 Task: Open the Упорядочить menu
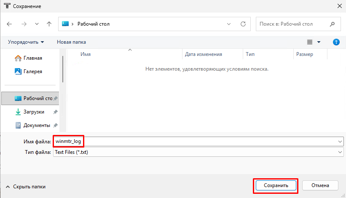(x=26, y=42)
